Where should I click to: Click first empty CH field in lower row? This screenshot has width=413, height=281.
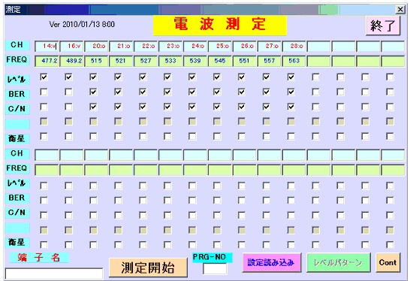coord(47,155)
